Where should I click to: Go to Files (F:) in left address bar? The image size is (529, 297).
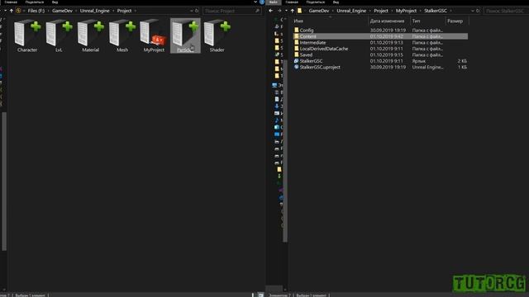point(36,11)
